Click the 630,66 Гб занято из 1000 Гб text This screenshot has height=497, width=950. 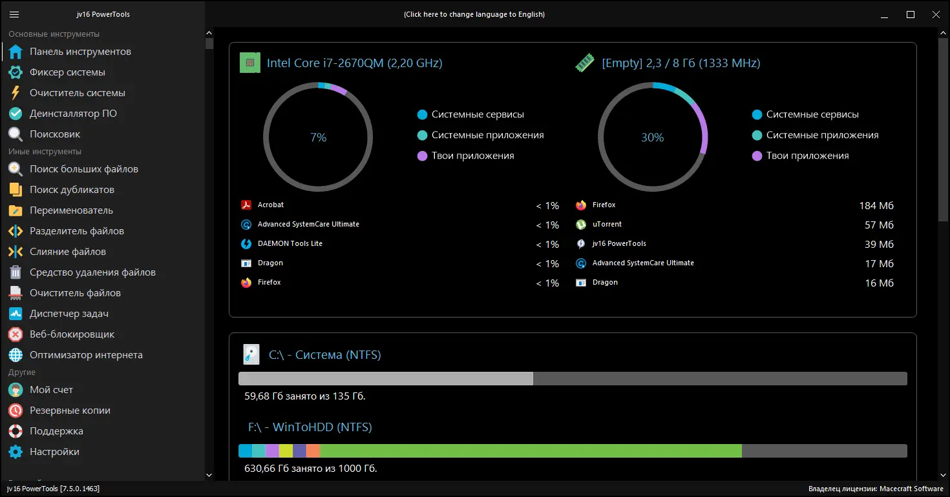click(311, 469)
